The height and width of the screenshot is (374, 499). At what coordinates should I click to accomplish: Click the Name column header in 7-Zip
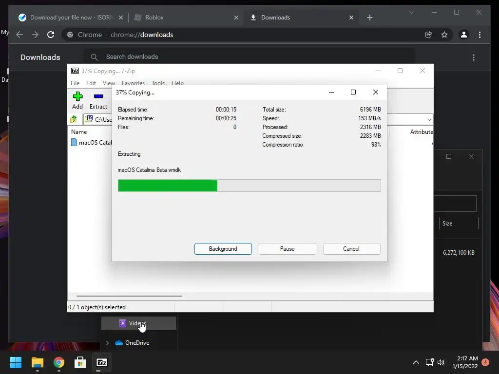79,131
